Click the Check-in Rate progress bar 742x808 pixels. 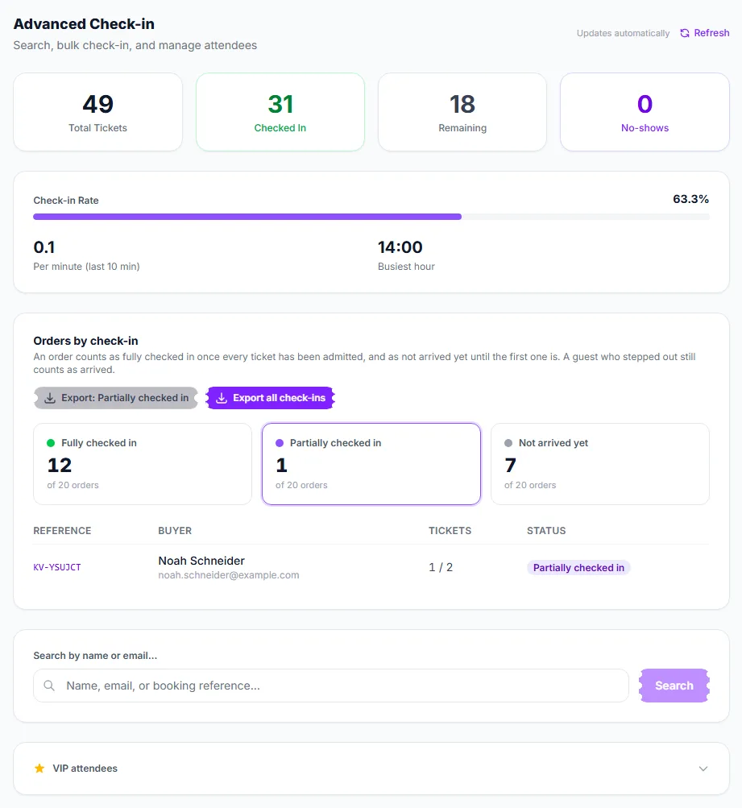click(371, 217)
